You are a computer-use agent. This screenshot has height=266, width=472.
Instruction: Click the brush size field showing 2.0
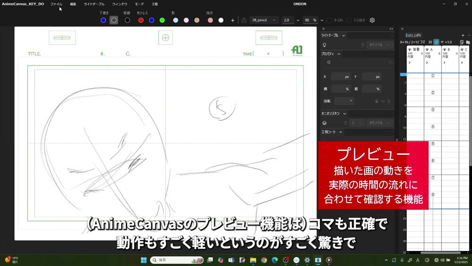288,20
